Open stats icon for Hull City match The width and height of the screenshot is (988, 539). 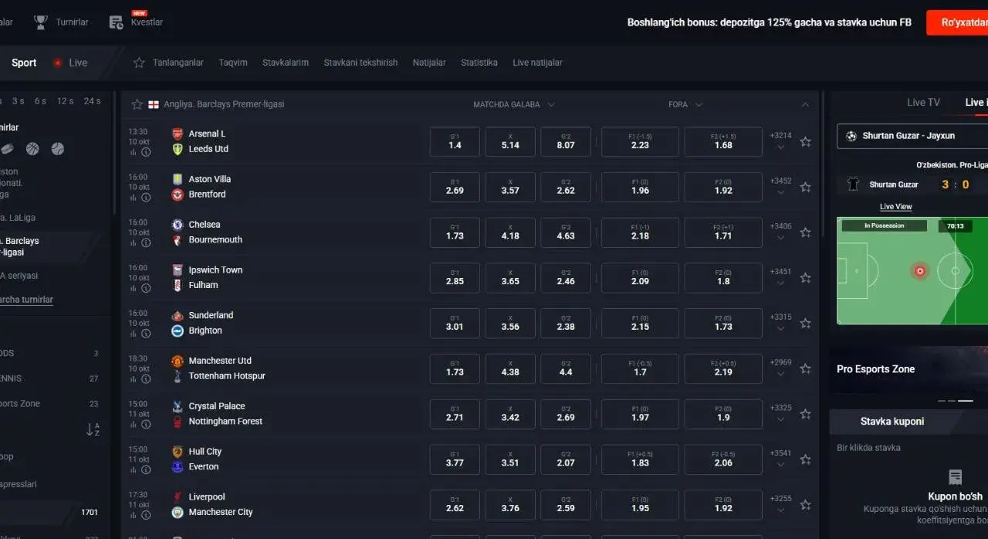(x=134, y=470)
